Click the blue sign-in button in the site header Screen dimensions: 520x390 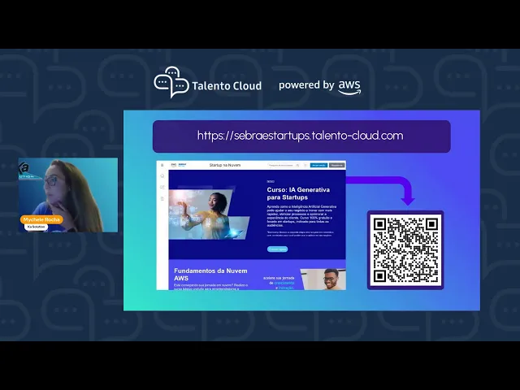pos(318,165)
